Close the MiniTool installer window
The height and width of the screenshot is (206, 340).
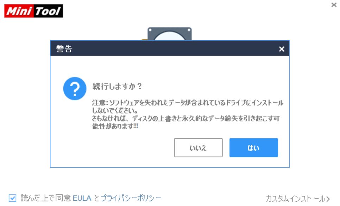[334, 5]
